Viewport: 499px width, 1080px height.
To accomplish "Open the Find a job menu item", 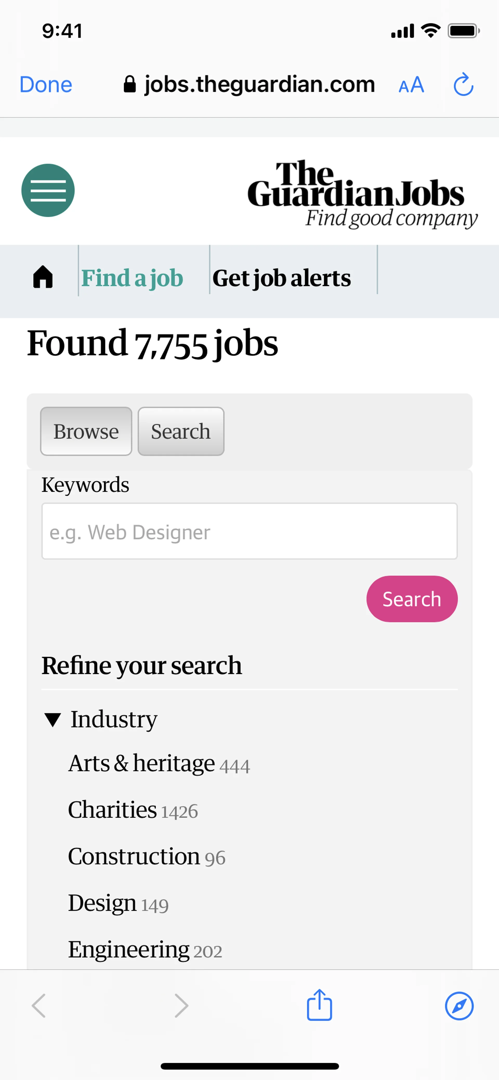I will 132,278.
